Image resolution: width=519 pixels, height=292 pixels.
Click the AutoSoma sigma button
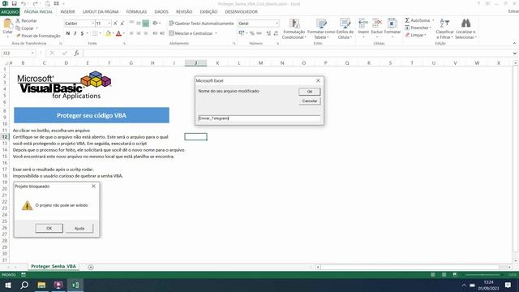(x=418, y=20)
